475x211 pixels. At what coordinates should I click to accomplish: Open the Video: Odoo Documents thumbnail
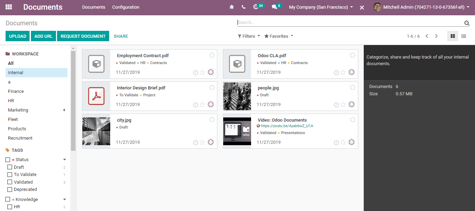(x=237, y=131)
